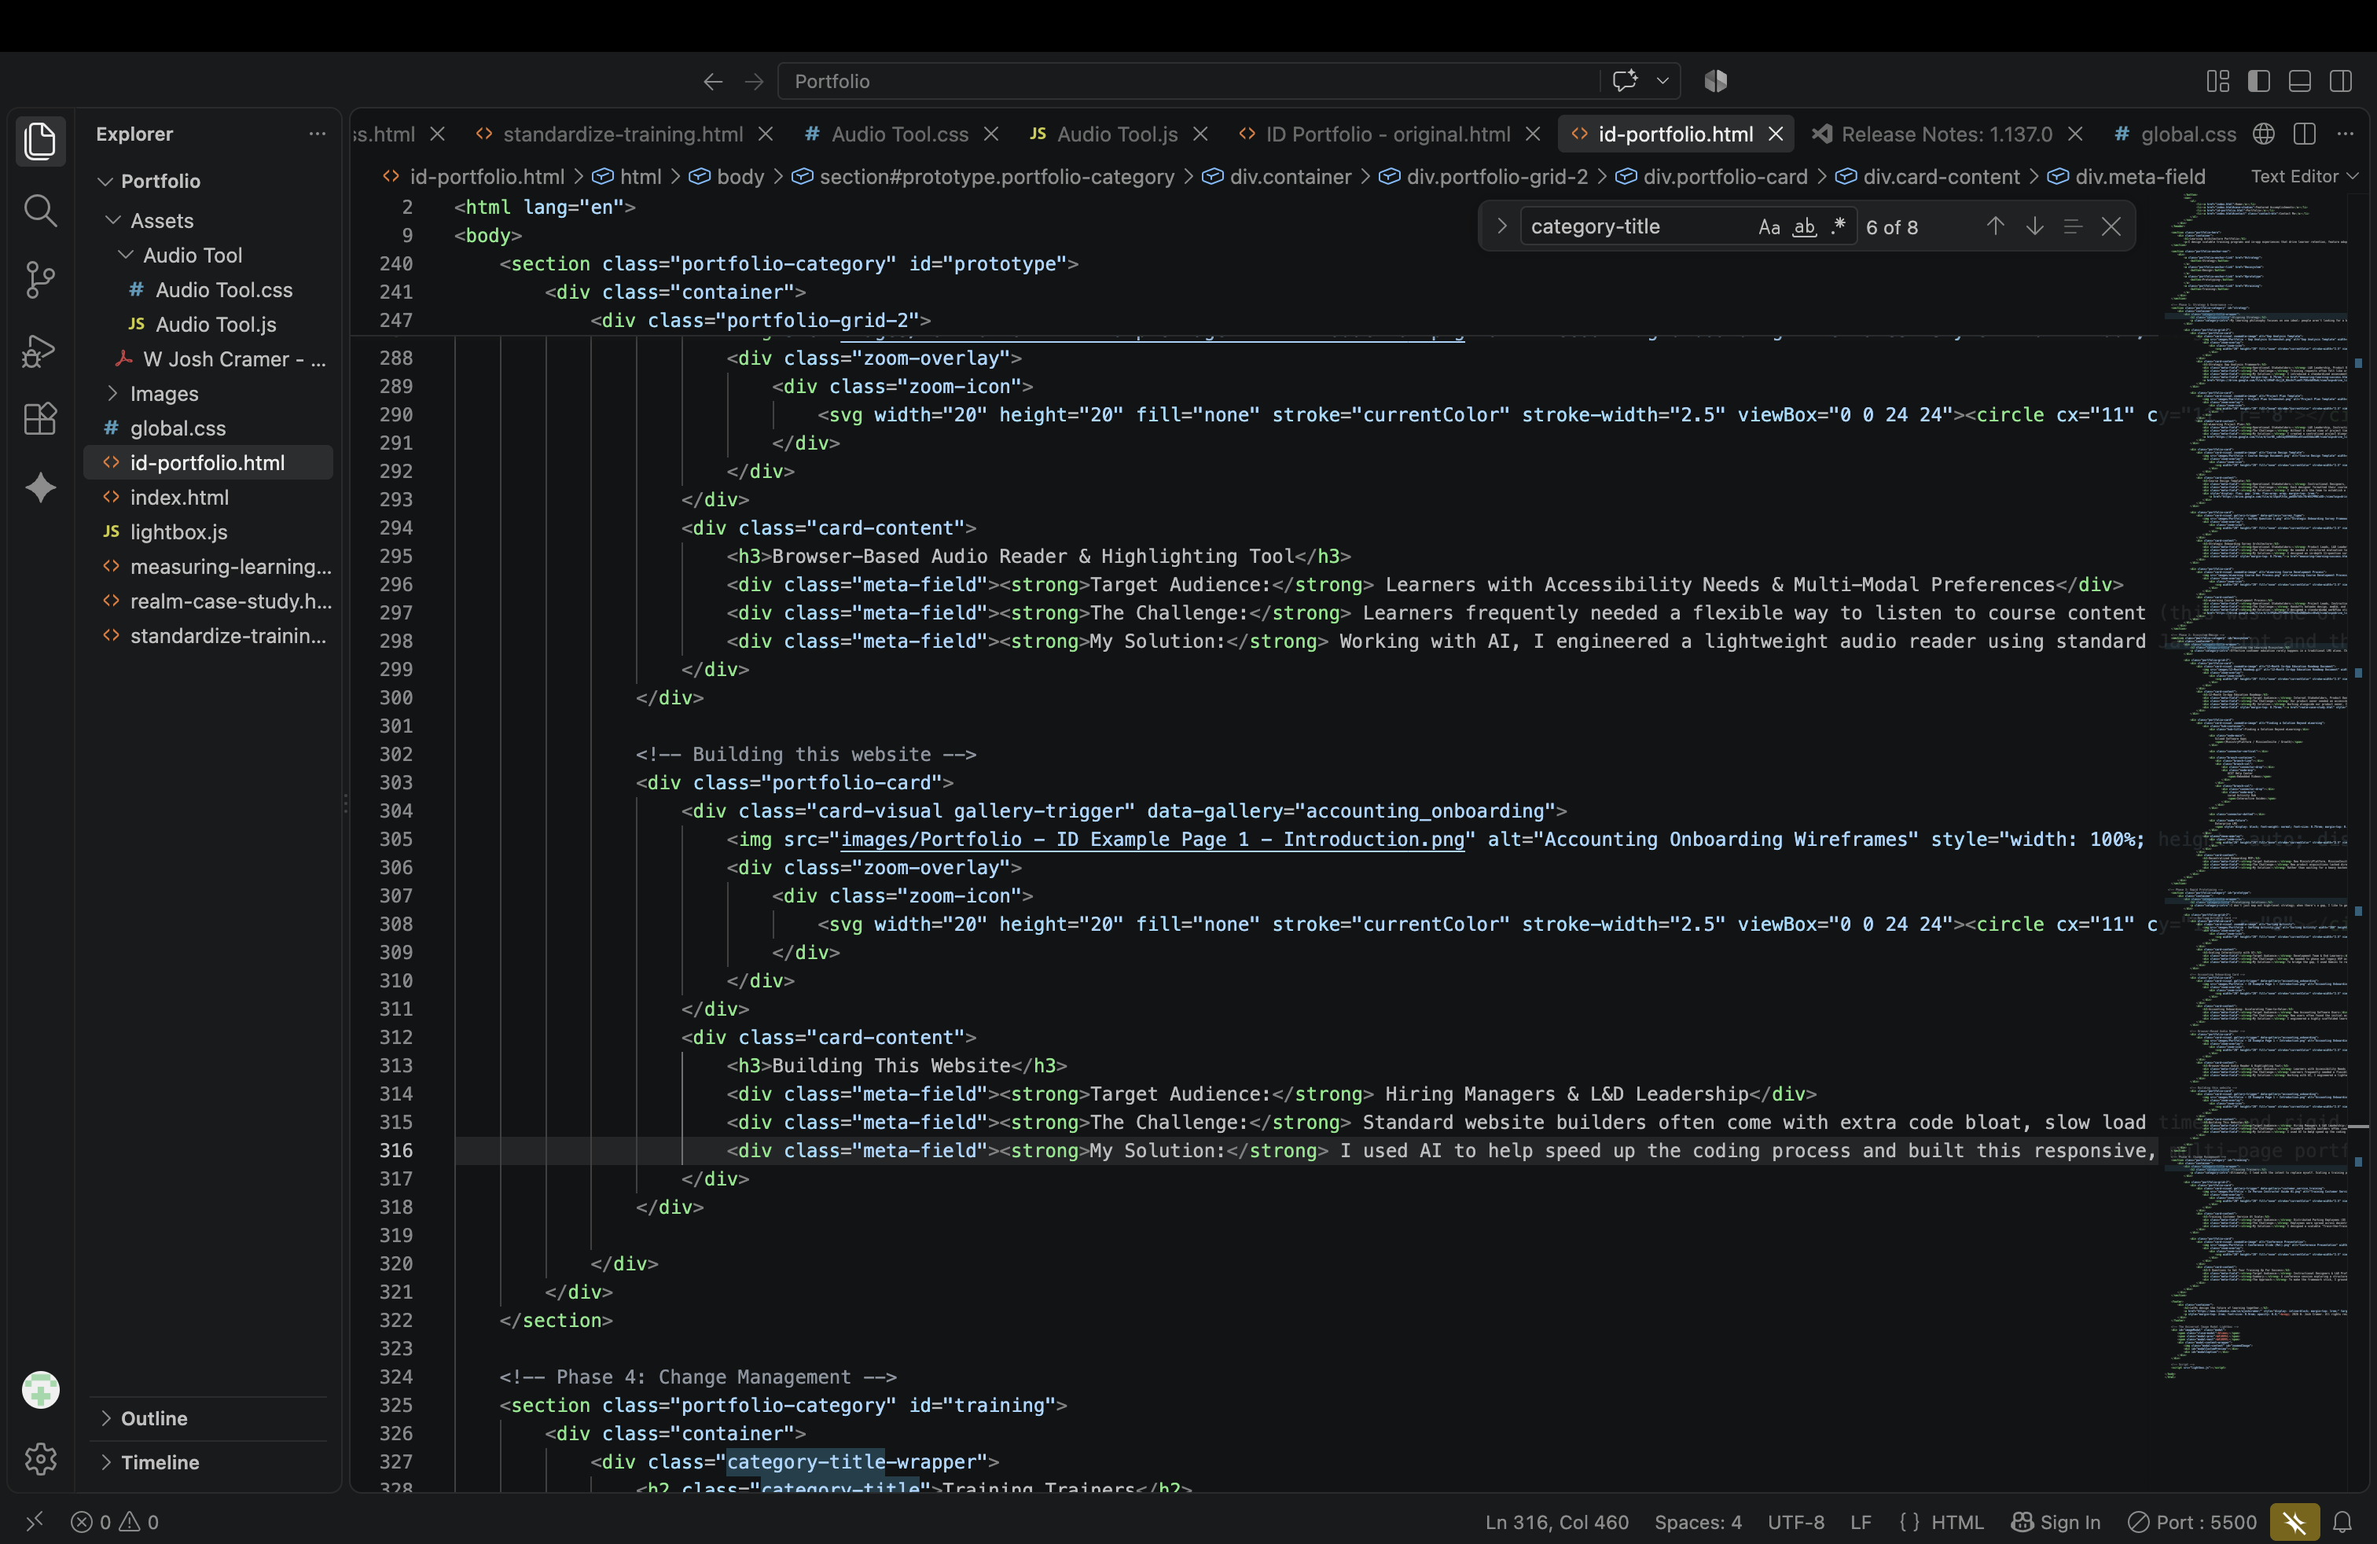
Task: Open the sparkle AI assistant view
Action: pyautogui.click(x=40, y=487)
